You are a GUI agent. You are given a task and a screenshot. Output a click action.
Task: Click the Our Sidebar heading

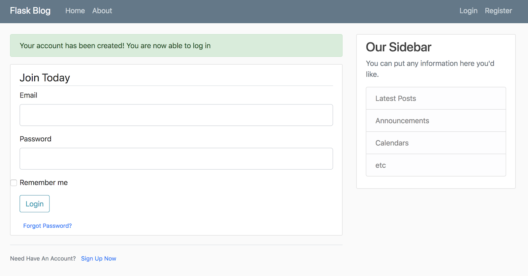[399, 47]
